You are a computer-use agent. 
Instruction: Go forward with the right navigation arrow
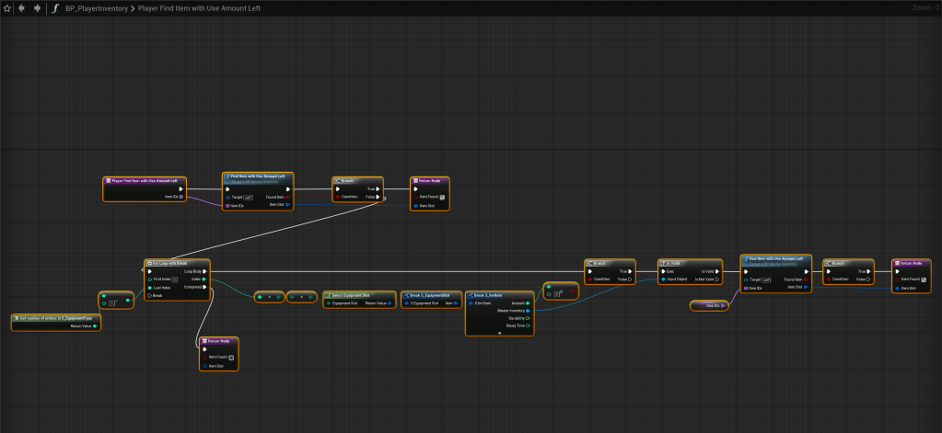[37, 8]
